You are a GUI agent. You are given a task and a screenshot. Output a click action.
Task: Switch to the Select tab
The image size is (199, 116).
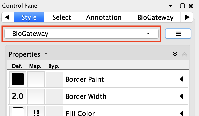pyautogui.click(x=62, y=17)
